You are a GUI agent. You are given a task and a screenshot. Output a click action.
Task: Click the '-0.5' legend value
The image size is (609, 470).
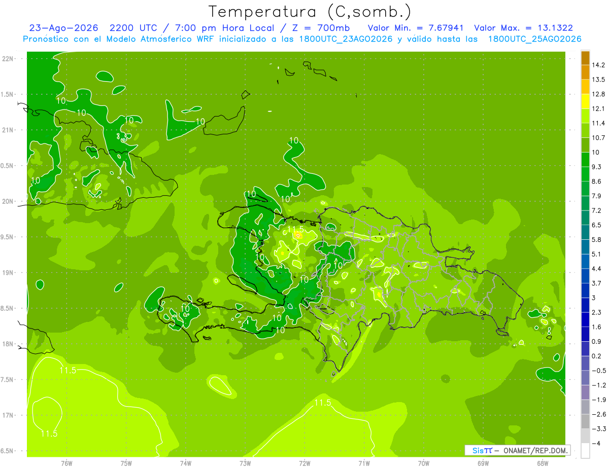(x=599, y=371)
